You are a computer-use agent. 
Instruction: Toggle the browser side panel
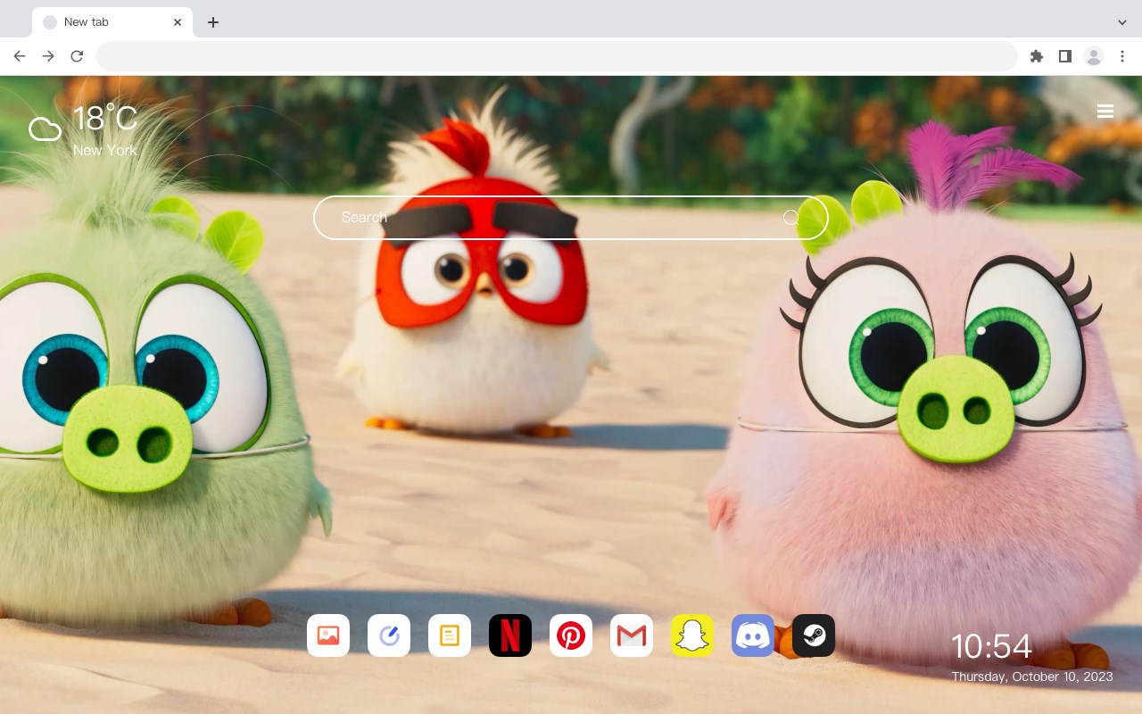click(1064, 56)
